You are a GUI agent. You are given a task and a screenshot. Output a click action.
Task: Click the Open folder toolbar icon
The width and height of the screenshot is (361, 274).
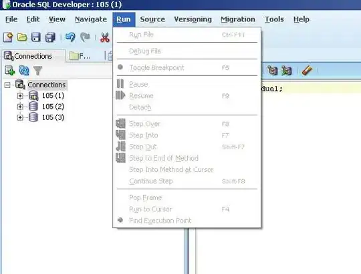22,37
